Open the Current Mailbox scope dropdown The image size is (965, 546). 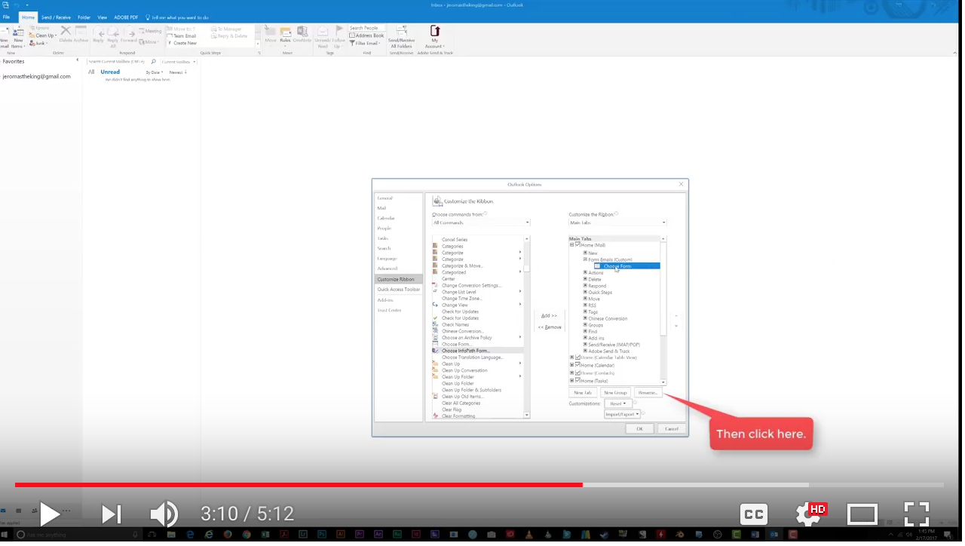pyautogui.click(x=179, y=62)
